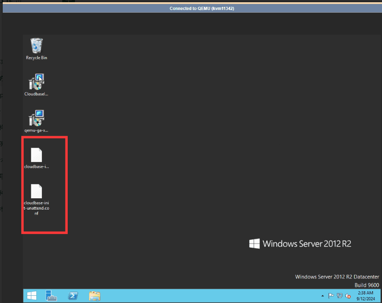Open Server Manager from the taskbar
This screenshot has height=303, width=382.
coord(51,296)
